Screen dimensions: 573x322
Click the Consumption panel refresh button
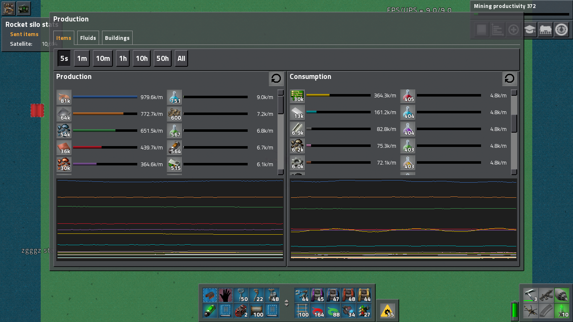click(x=509, y=79)
